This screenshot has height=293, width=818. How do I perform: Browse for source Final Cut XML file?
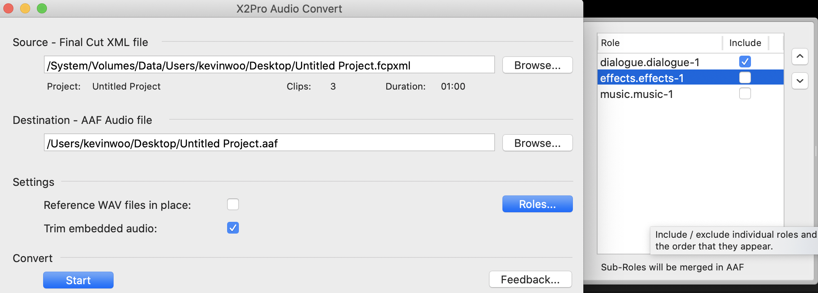pos(537,65)
